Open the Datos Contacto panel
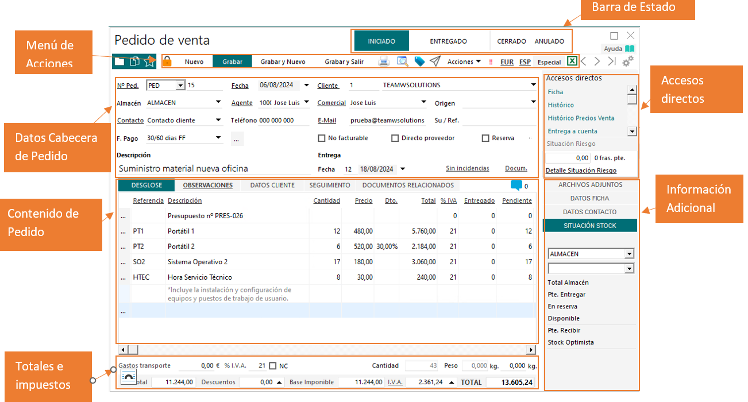The image size is (748, 402). tap(590, 212)
